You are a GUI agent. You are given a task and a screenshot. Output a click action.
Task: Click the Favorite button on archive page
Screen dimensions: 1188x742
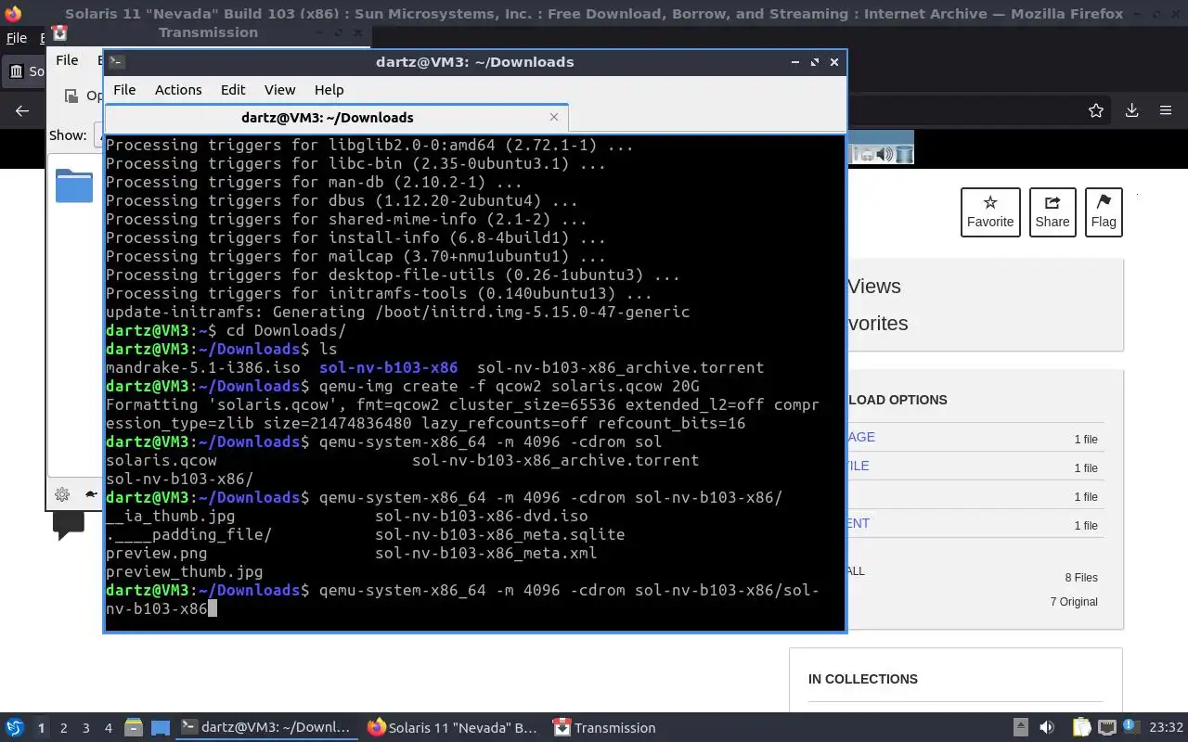(990, 212)
